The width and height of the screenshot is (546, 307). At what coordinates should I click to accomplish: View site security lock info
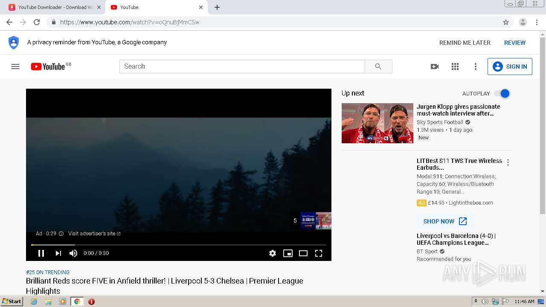(x=53, y=22)
